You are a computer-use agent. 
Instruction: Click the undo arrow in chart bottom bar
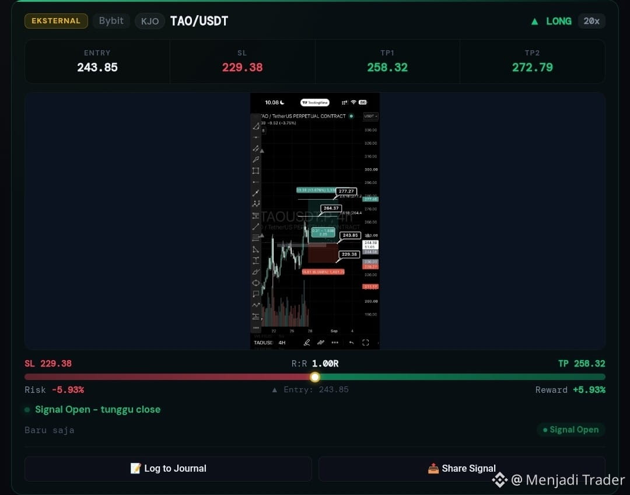click(x=351, y=343)
